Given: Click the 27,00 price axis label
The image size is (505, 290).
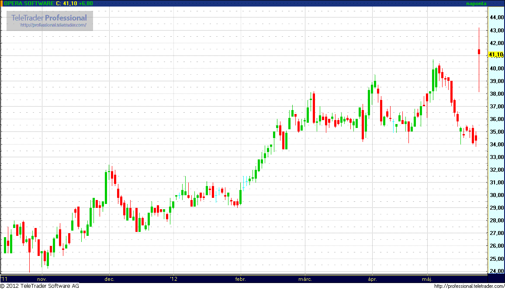Looking at the screenshot, I should tap(497, 233).
